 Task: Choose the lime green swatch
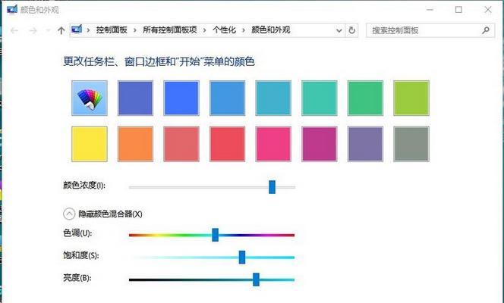tap(411, 98)
